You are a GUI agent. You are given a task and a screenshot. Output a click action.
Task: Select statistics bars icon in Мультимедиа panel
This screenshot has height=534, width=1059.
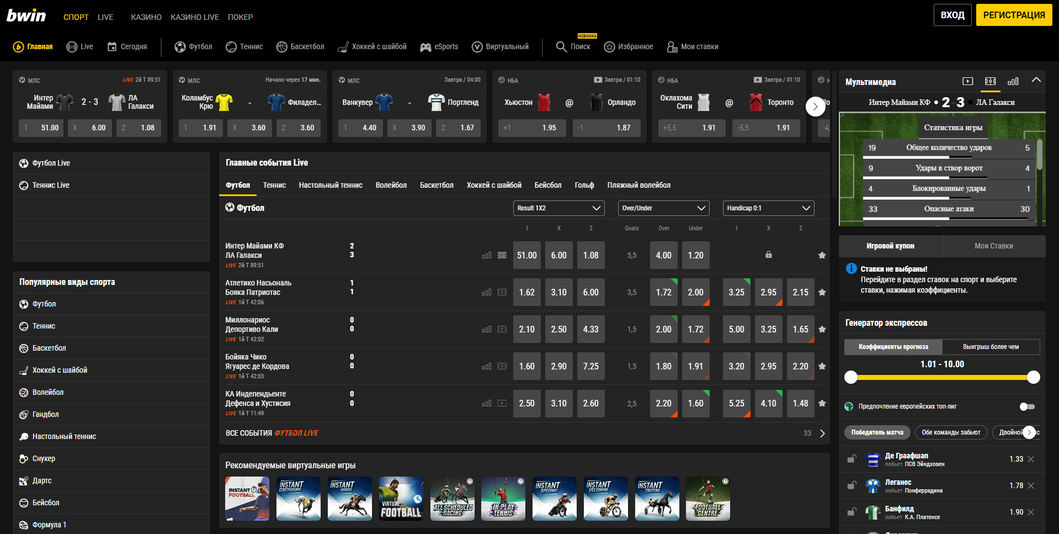(1013, 81)
